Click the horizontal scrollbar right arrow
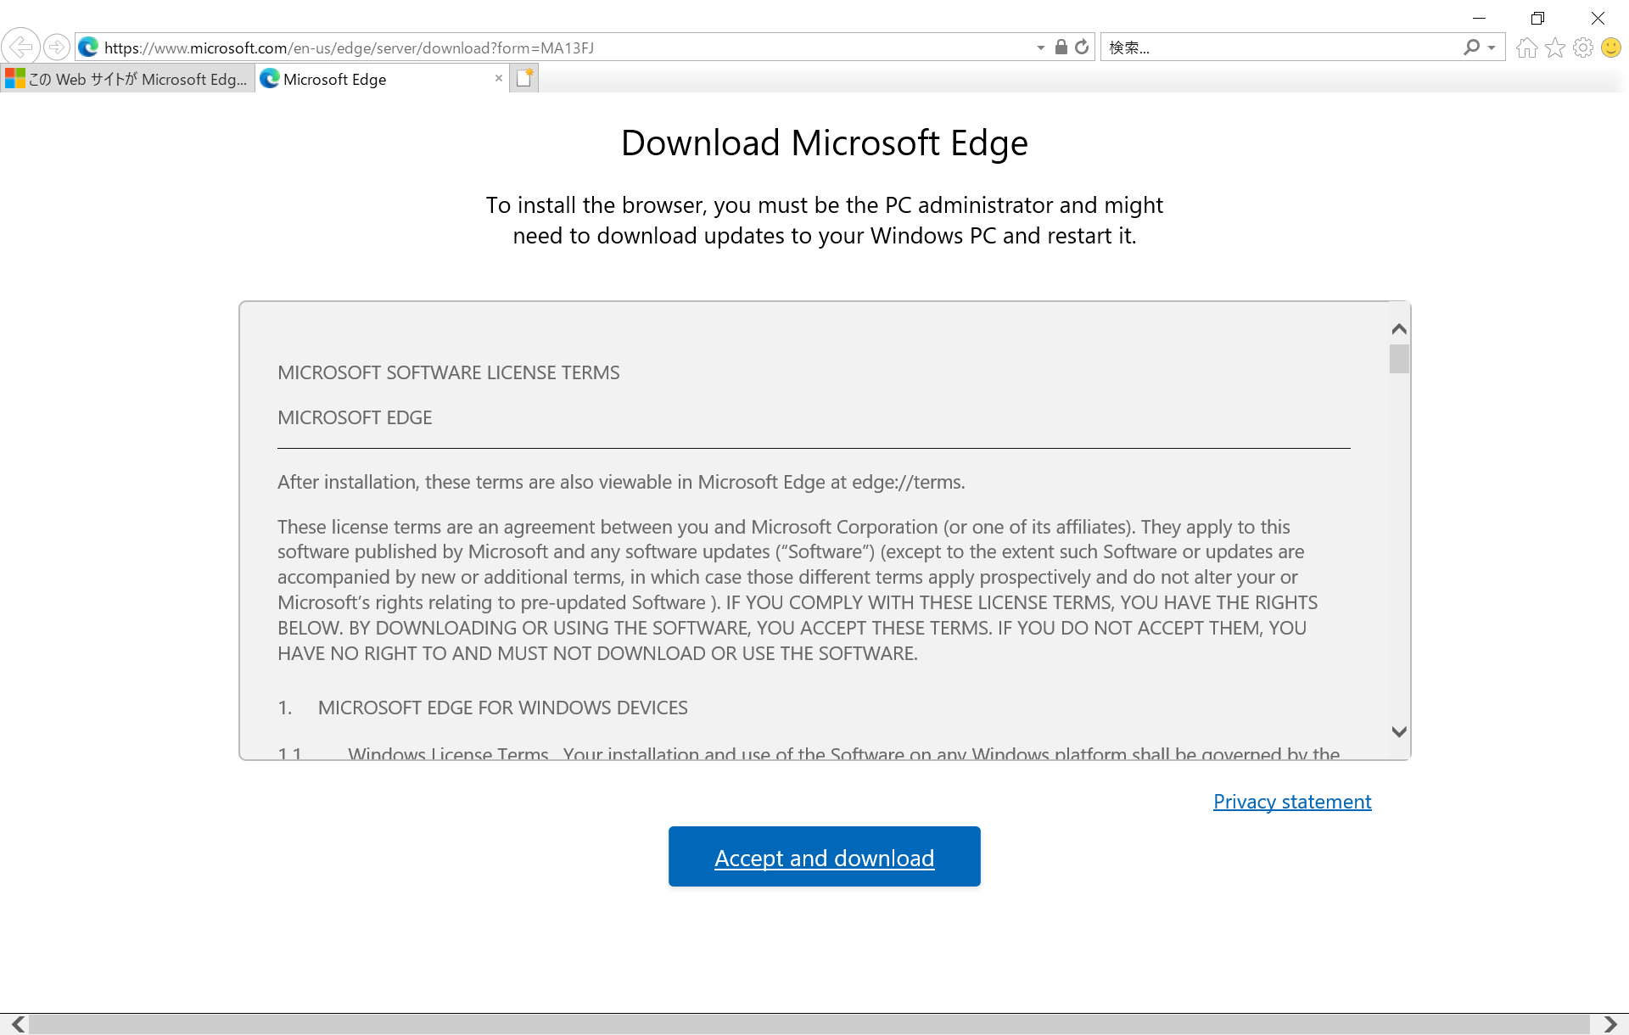This screenshot has height=1035, width=1629. point(1609,1024)
